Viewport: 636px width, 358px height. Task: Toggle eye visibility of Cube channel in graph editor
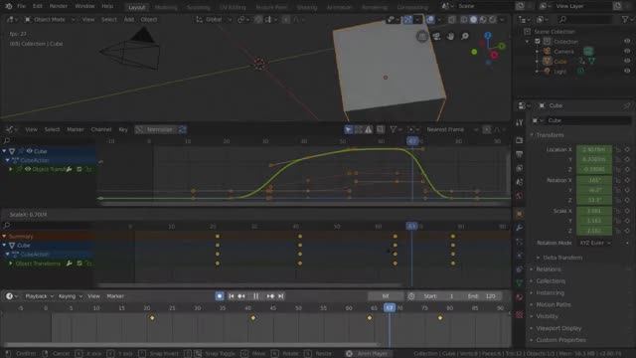pyautogui.click(x=29, y=151)
